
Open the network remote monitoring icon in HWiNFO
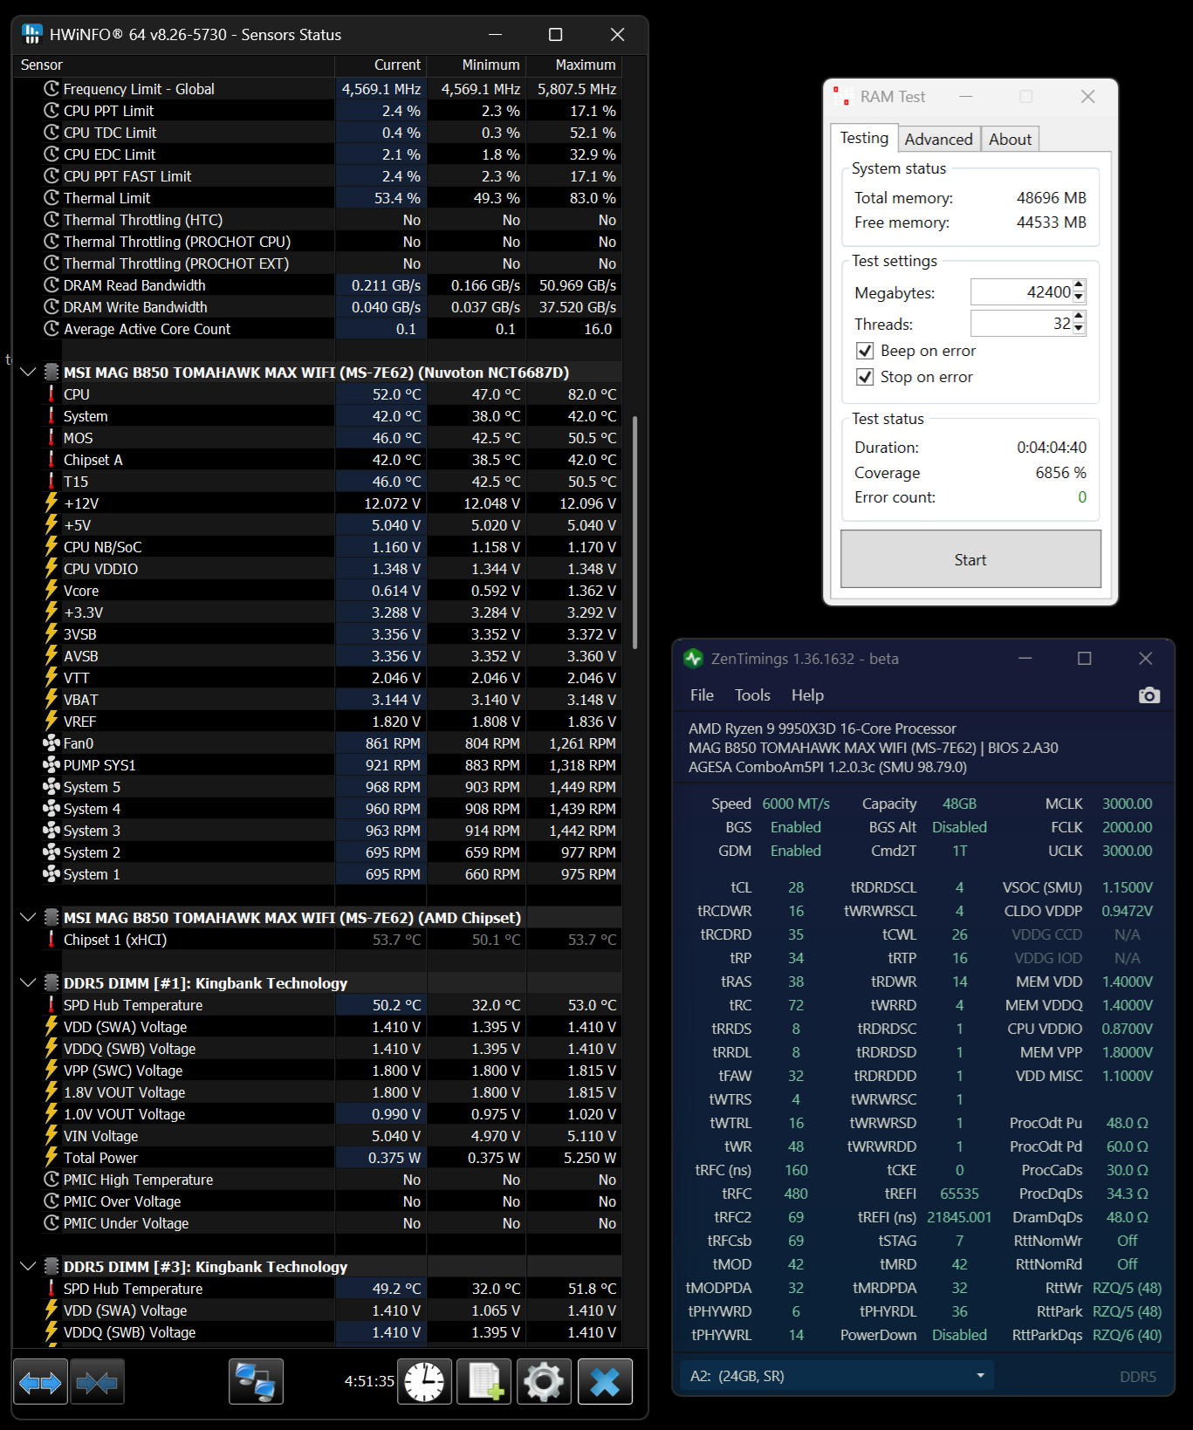pos(256,1382)
